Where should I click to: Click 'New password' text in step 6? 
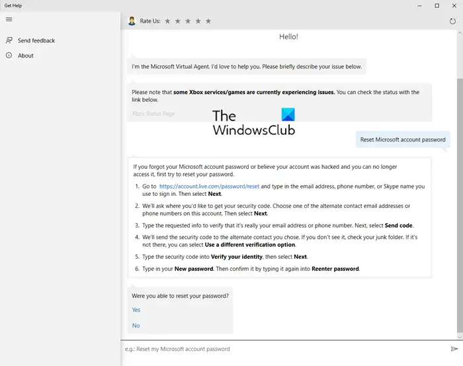(194, 269)
